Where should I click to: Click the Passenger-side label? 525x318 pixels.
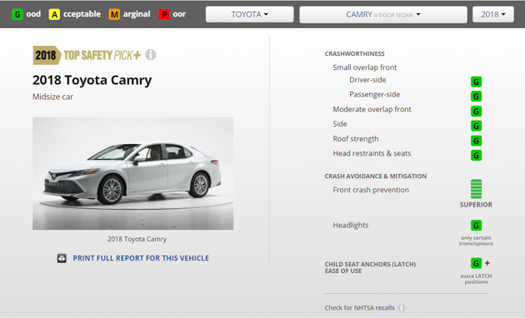(x=375, y=94)
